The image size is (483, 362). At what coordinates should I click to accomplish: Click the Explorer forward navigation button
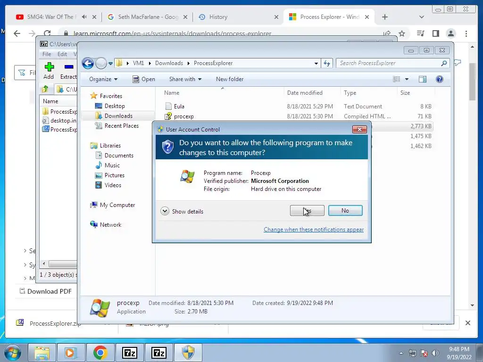(101, 63)
